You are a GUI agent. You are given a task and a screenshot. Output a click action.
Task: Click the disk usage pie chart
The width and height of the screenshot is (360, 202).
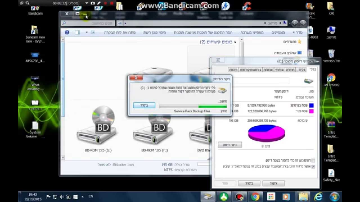[266, 133]
